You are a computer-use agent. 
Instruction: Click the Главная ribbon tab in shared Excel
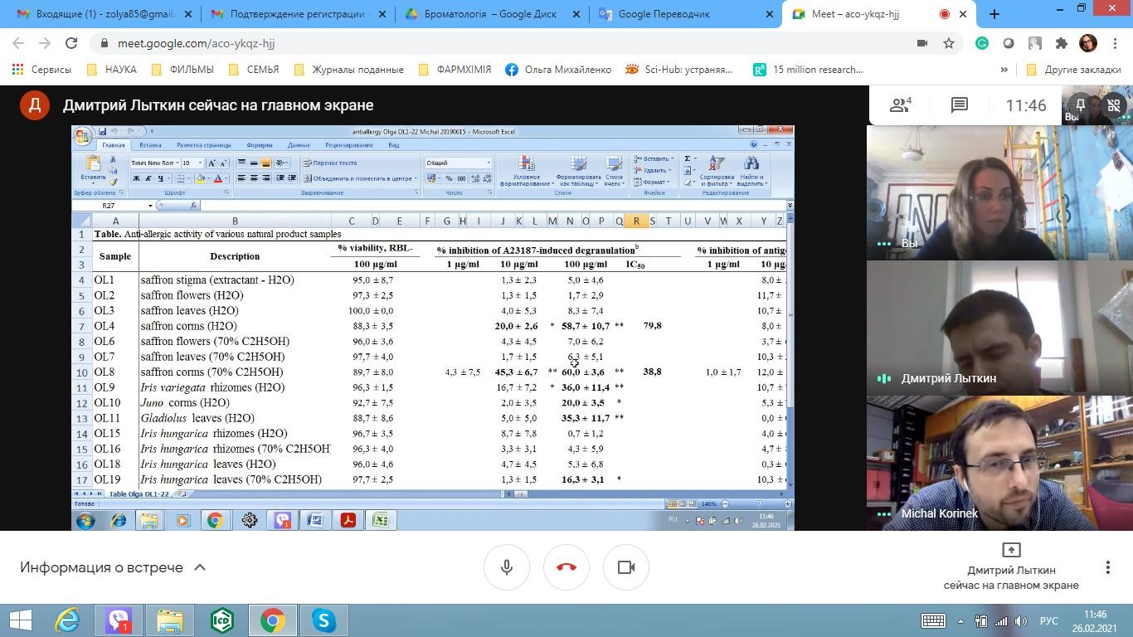[113, 145]
